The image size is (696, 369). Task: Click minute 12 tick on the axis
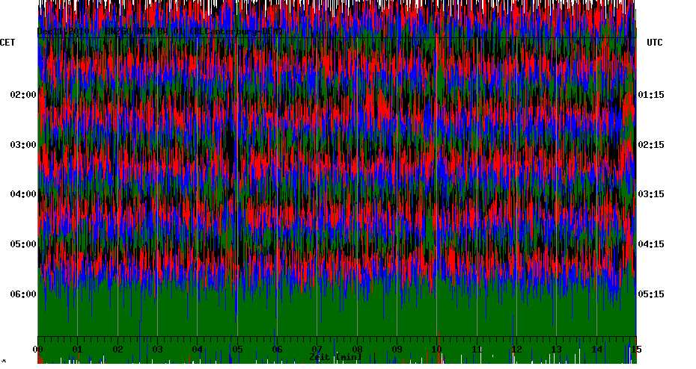click(516, 349)
